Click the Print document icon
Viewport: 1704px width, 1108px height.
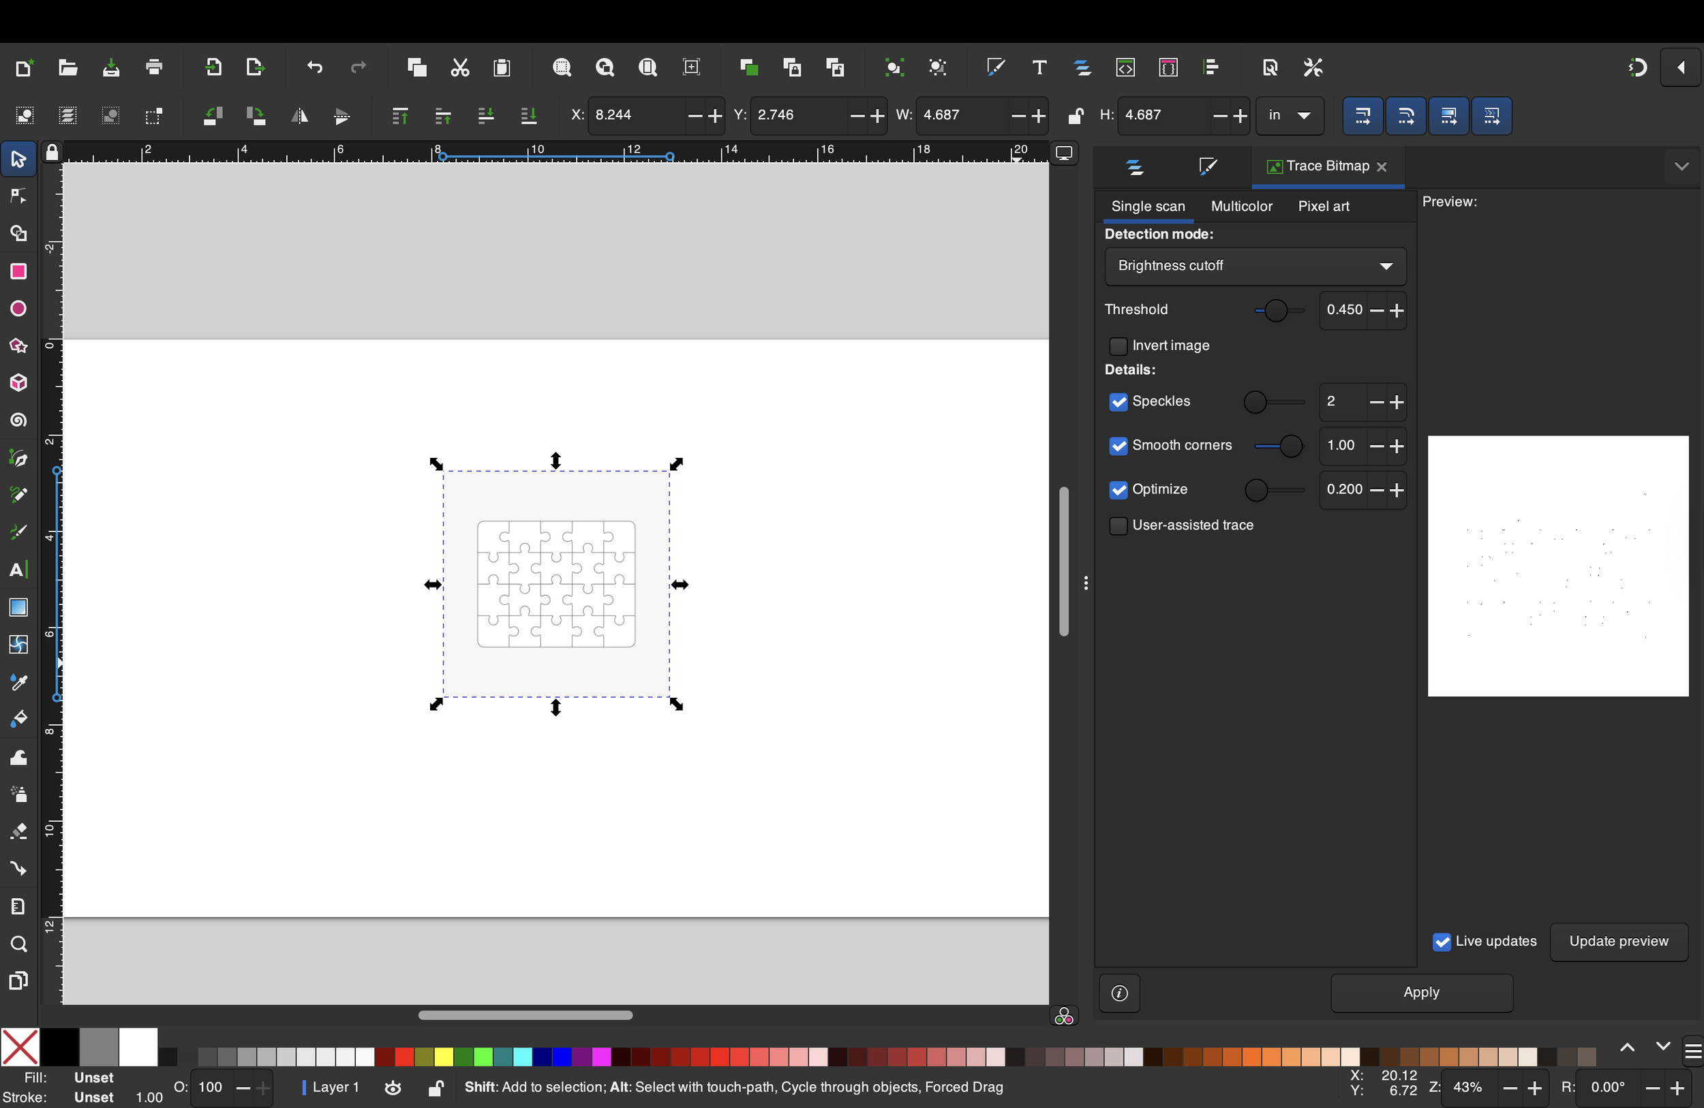(154, 67)
